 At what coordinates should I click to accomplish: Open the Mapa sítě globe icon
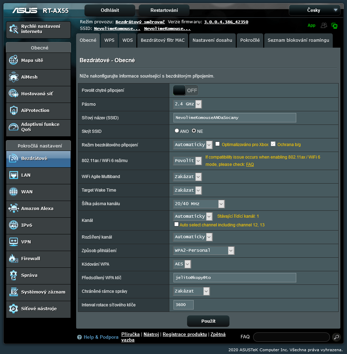(13, 60)
